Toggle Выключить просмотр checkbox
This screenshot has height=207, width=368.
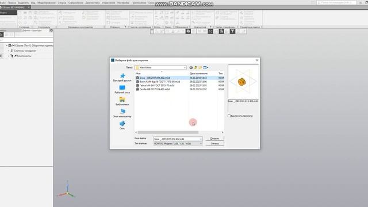229,116
